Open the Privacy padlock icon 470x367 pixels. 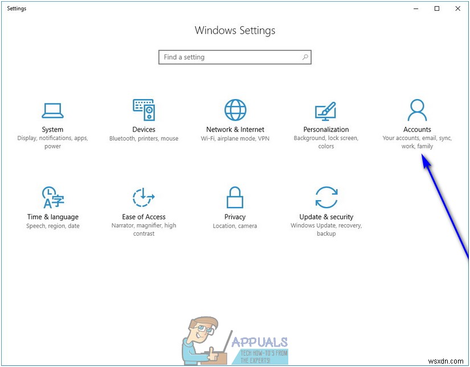point(235,197)
